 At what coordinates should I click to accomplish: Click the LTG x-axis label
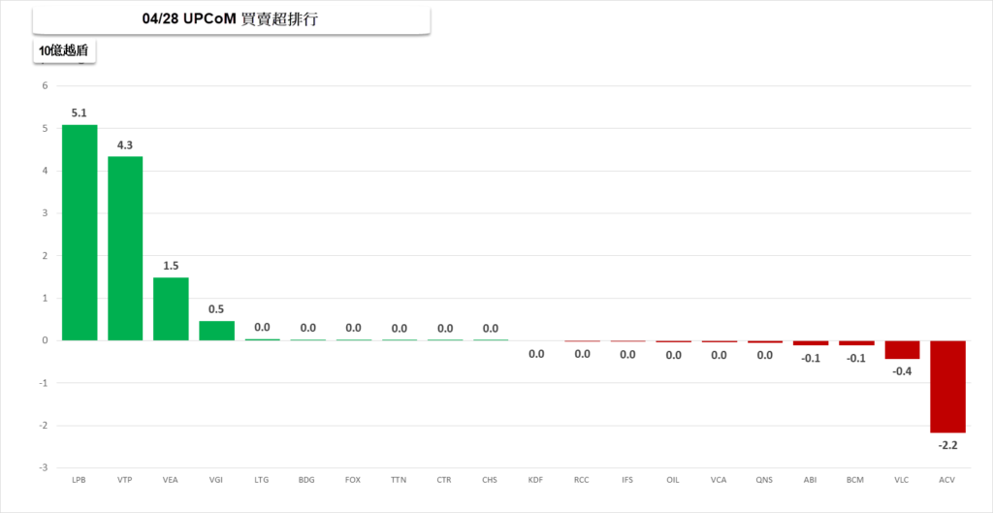(262, 479)
